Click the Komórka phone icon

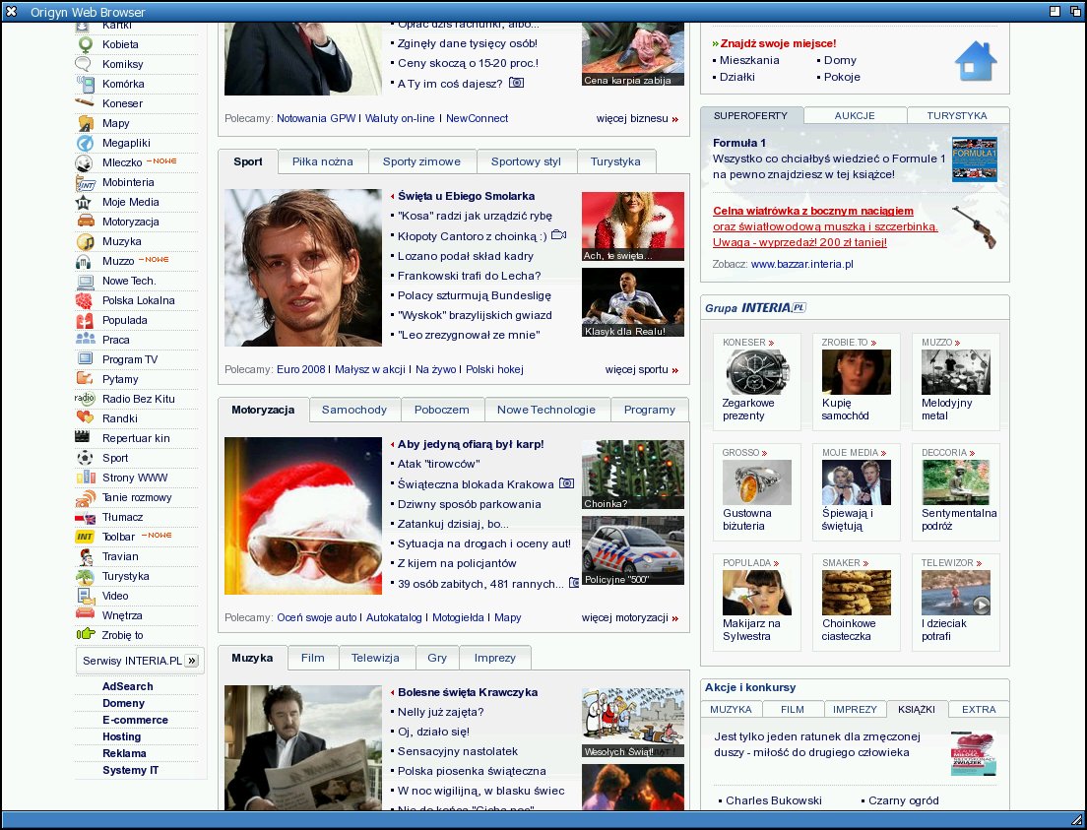pyautogui.click(x=86, y=84)
